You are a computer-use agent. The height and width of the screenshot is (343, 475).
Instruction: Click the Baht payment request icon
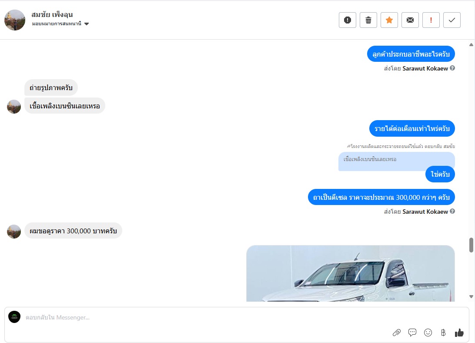click(x=443, y=333)
